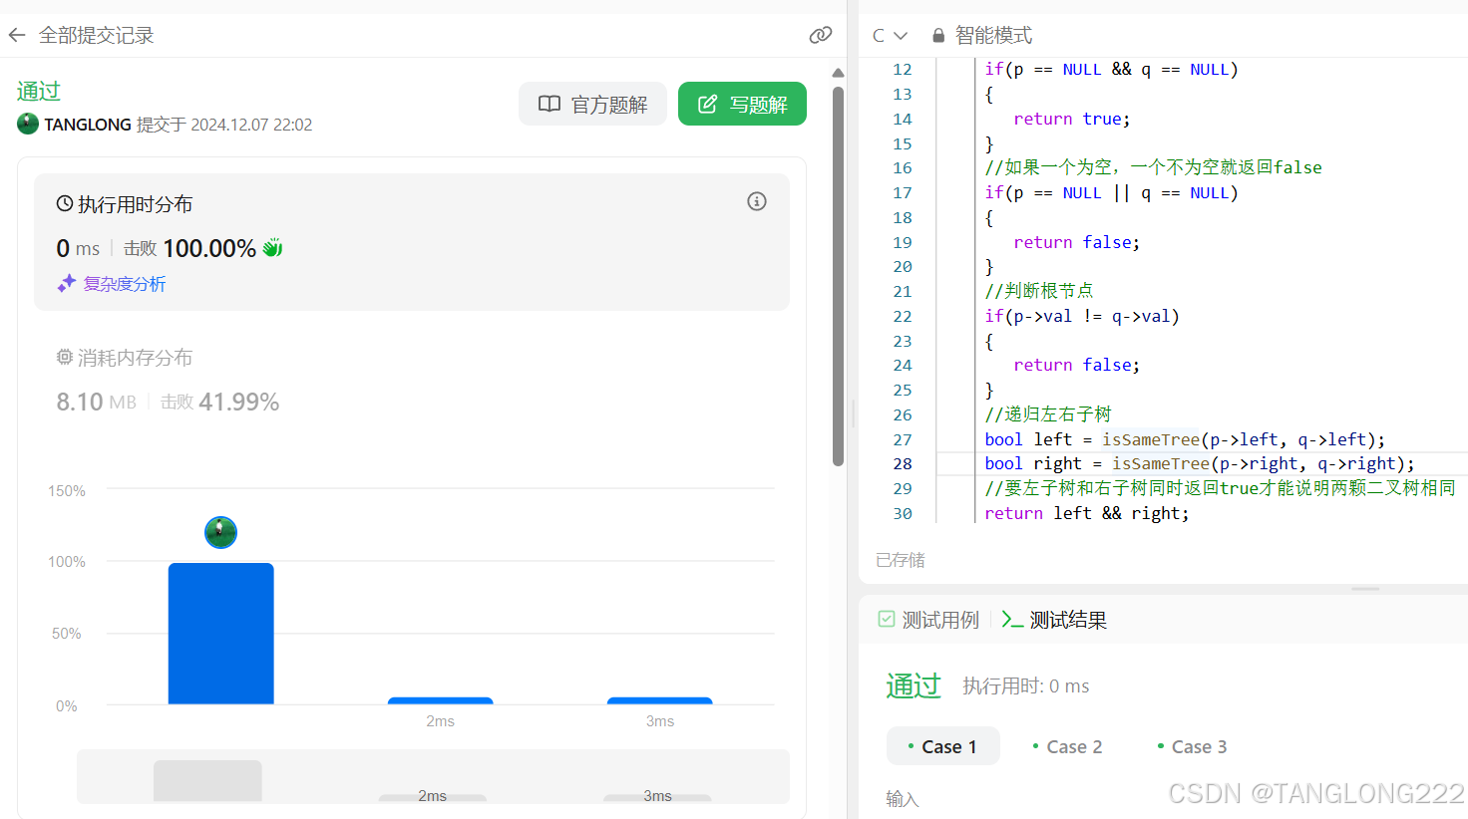Click the clapping hands icon after 100.00%
This screenshot has width=1468, height=819.
[272, 248]
